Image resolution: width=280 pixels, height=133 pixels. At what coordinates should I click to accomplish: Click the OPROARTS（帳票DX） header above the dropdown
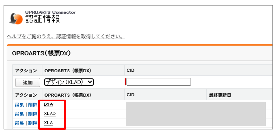pos(68,71)
